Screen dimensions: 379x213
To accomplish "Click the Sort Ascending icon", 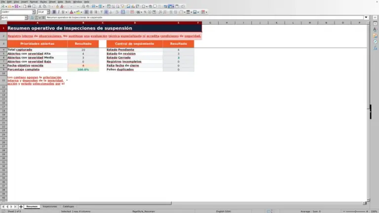I will [x=113, y=6].
